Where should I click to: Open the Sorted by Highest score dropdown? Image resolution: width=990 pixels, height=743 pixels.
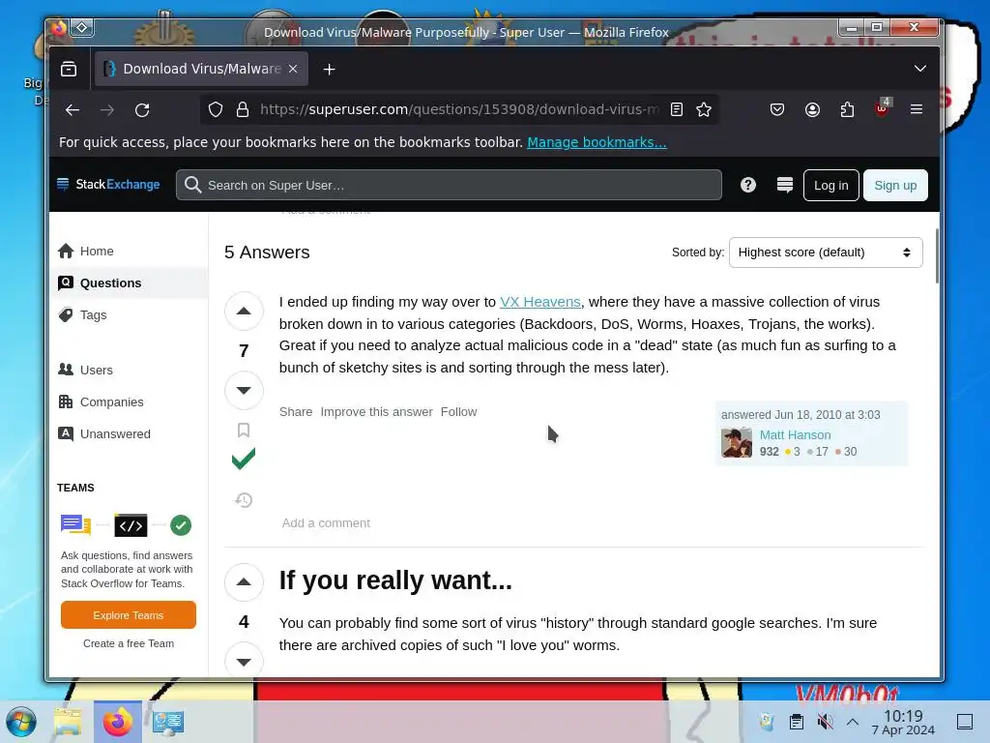point(826,253)
